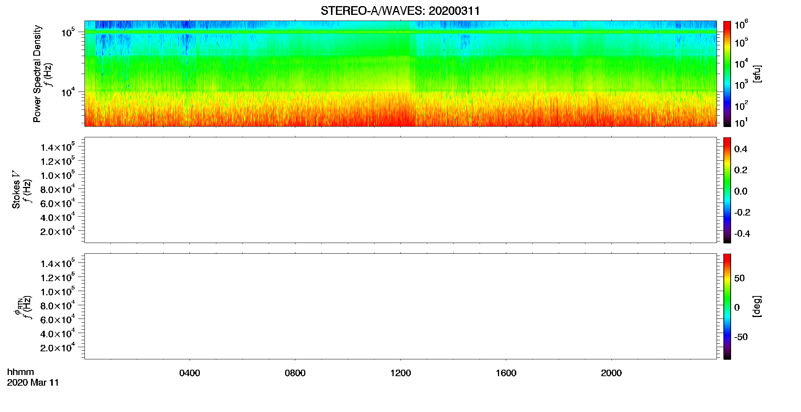The width and height of the screenshot is (801, 412).
Task: Click the 10^6 value on top color bar
Action: click(x=741, y=25)
